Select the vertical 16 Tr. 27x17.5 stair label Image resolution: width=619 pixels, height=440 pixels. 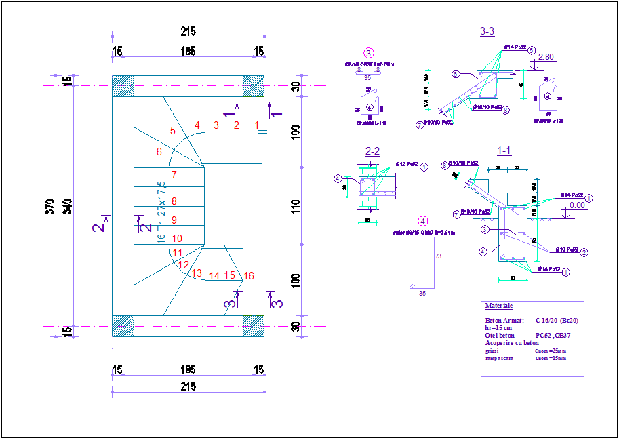(x=161, y=212)
